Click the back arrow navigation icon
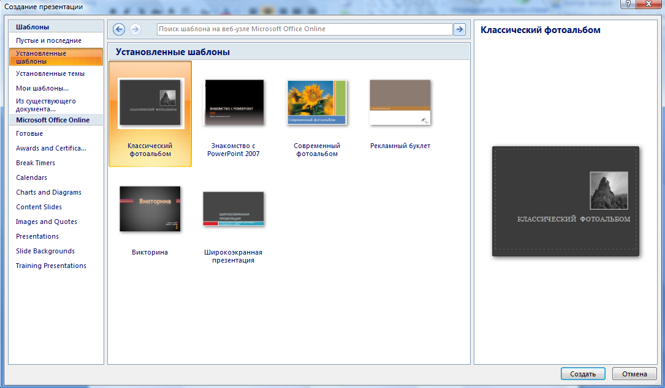The width and height of the screenshot is (665, 388). (x=119, y=29)
